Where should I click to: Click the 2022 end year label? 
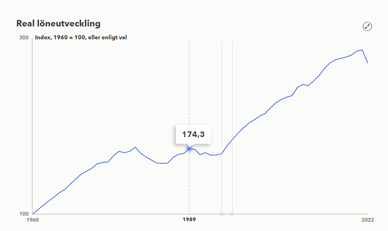coord(367,220)
